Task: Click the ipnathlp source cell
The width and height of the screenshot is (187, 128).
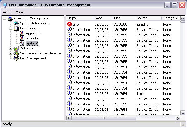Action: (x=142, y=24)
